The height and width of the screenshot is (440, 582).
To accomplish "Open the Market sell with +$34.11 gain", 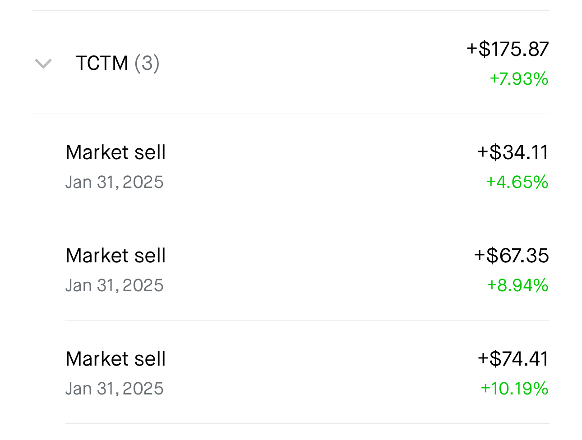I will [115, 152].
